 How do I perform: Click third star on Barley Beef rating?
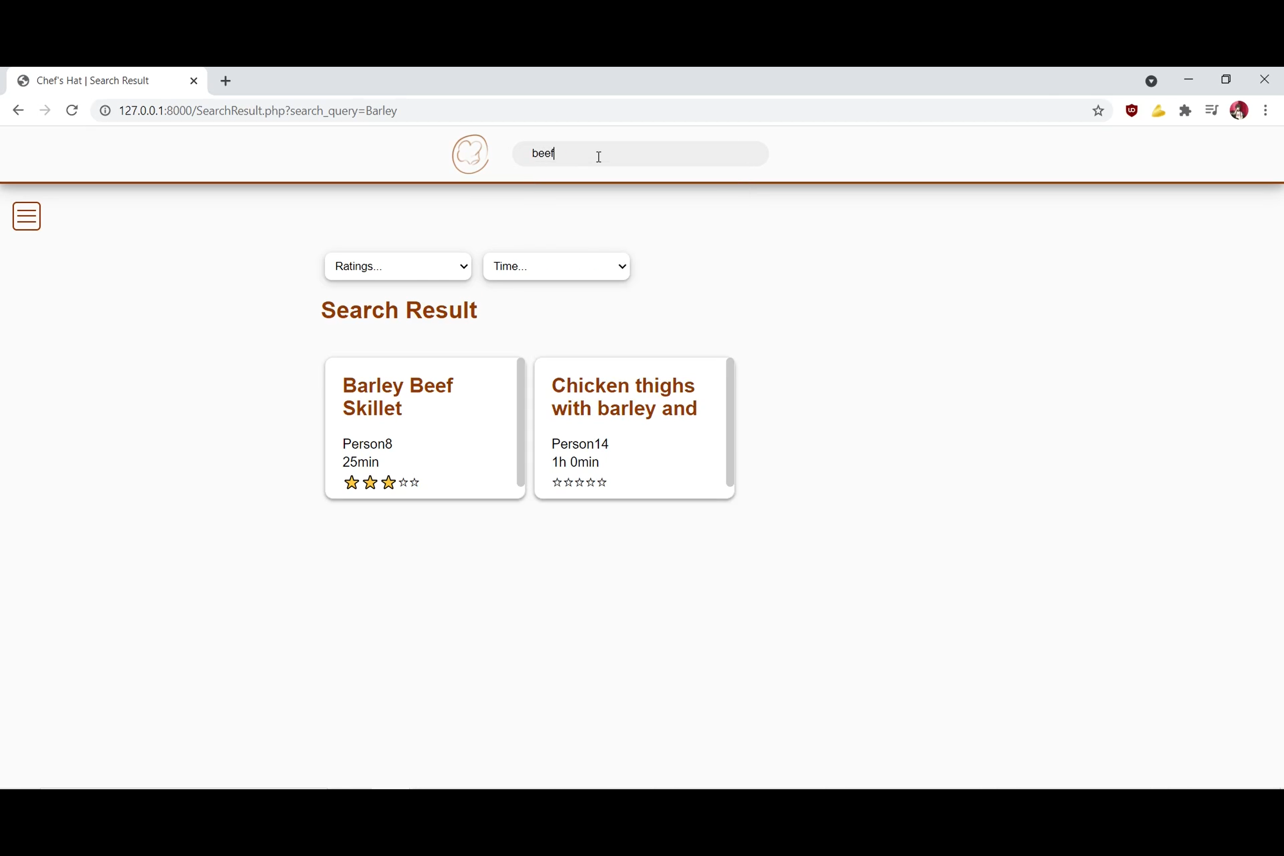pyautogui.click(x=388, y=483)
